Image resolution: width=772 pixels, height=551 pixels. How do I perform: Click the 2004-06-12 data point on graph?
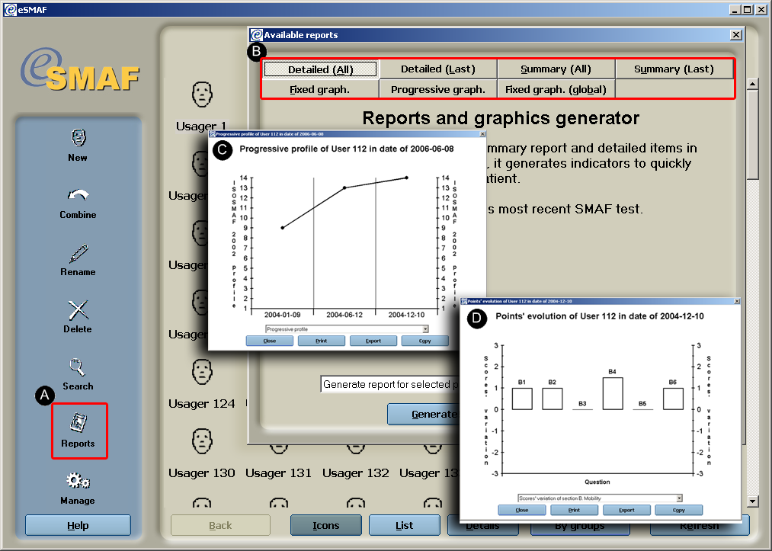[344, 187]
